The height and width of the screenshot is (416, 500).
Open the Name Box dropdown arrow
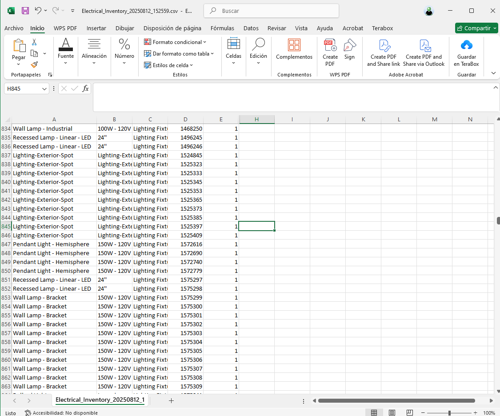pos(44,89)
